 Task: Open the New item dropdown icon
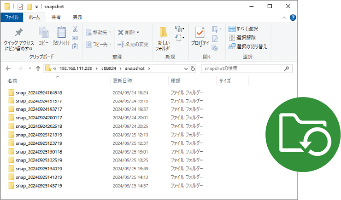pyautogui.click(x=180, y=29)
